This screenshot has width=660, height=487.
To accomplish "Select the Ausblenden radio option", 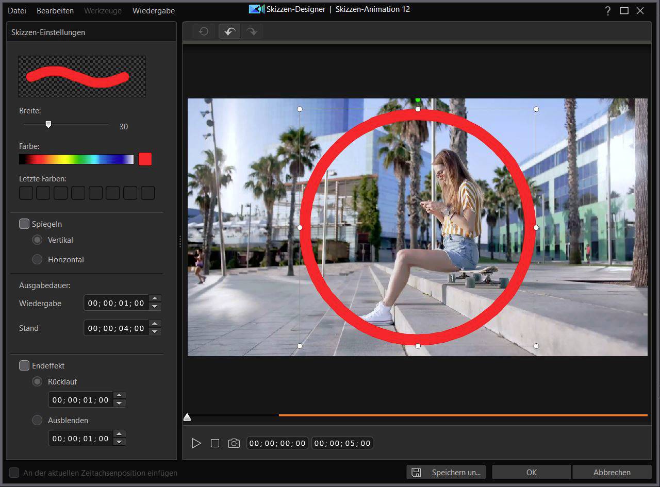I will [37, 420].
